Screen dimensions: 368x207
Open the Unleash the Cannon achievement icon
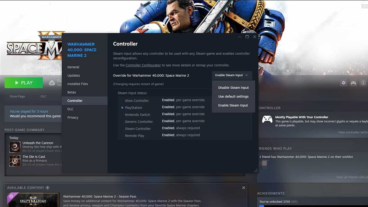(x=15, y=147)
